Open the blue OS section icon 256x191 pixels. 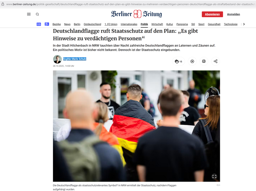39,24
